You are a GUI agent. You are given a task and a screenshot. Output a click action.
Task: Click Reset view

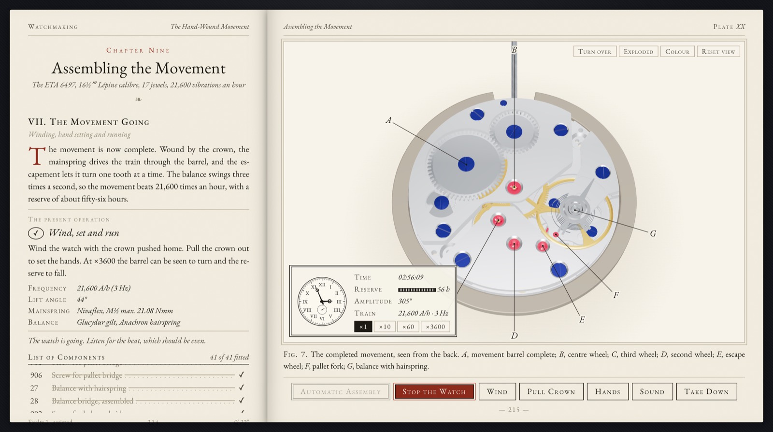pos(718,52)
